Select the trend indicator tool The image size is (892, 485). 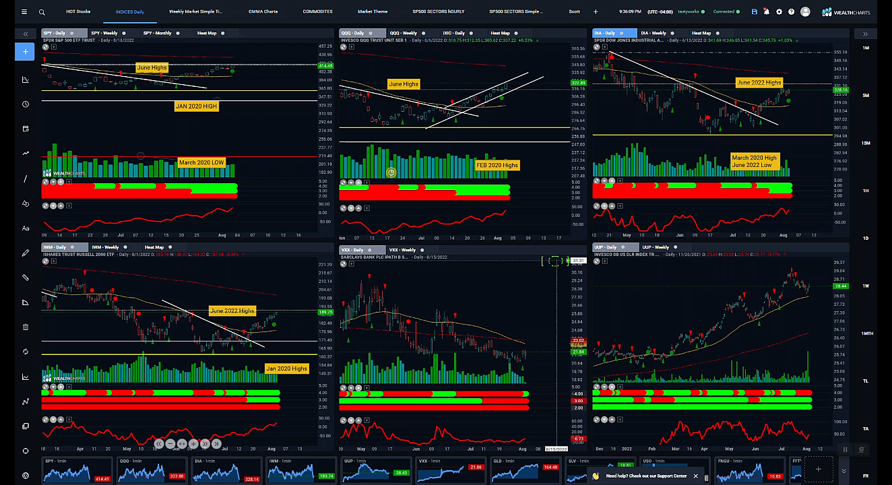tap(26, 154)
